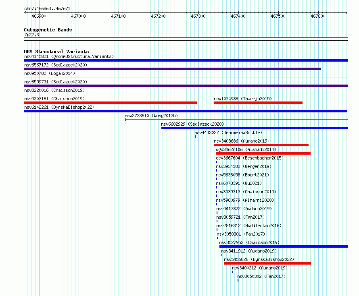This screenshot has width=359, height=296.
Task: Click the nsv3400212 Audano2019 label
Action: [x=260, y=268]
